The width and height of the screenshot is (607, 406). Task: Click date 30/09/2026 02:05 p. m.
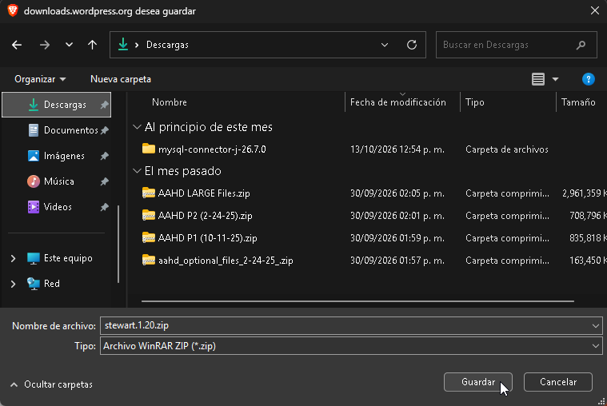(x=397, y=193)
